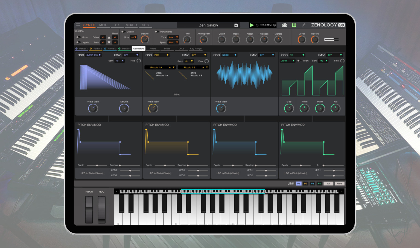This screenshot has width=420, height=248.
Task: Enable the Mono switch
Action: [78, 37]
